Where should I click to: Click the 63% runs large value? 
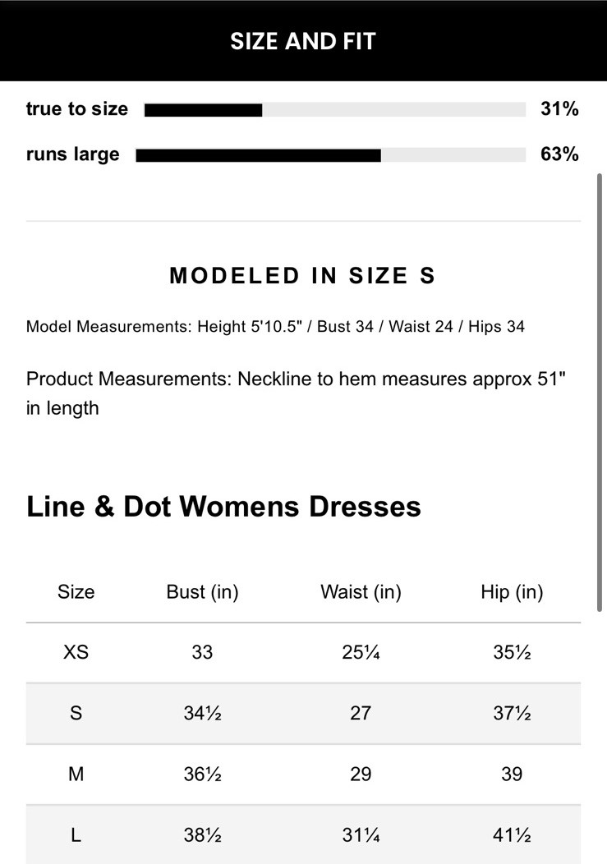pyautogui.click(x=559, y=154)
